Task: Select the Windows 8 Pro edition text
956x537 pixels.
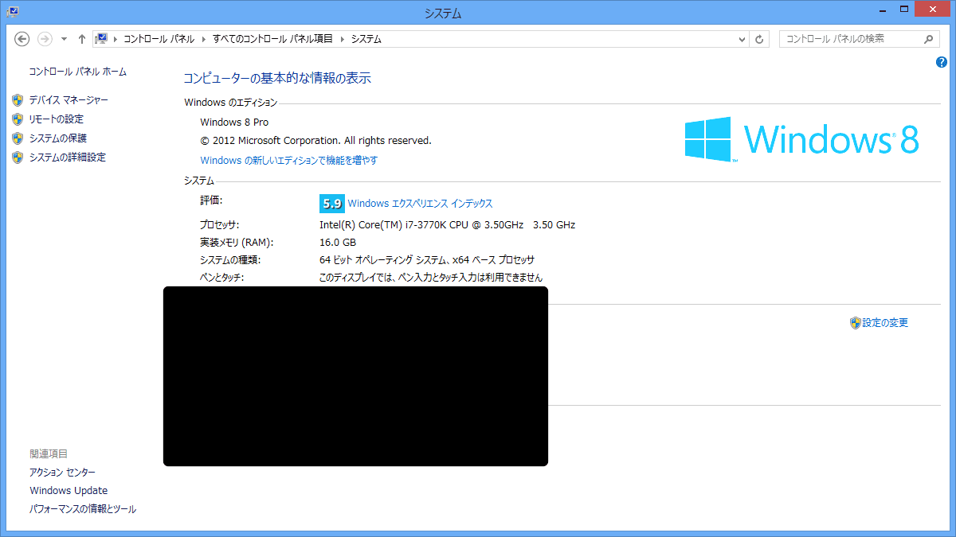Action: [x=234, y=123]
